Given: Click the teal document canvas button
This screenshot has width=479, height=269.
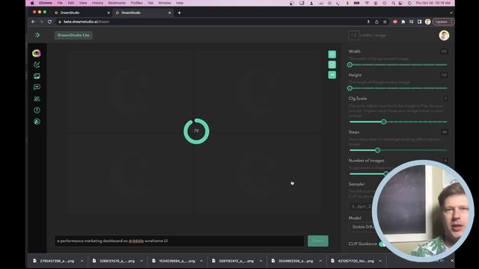Looking at the screenshot, I should click(x=332, y=65).
